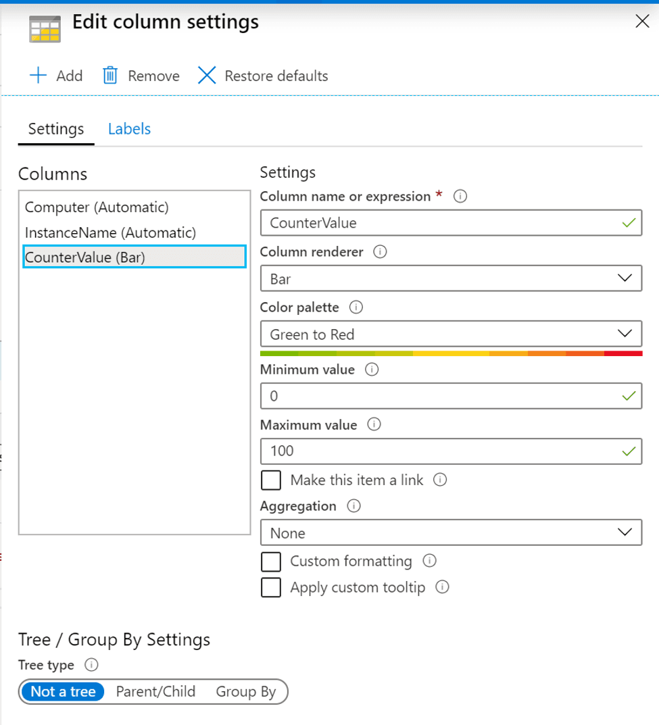659x725 pixels.
Task: Click info icon next to Aggregation
Action: click(x=353, y=505)
